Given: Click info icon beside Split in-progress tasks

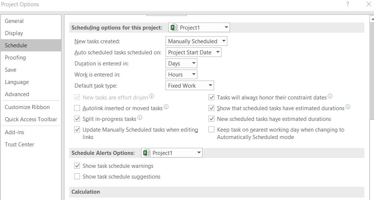Looking at the screenshot, I should 140,118.
